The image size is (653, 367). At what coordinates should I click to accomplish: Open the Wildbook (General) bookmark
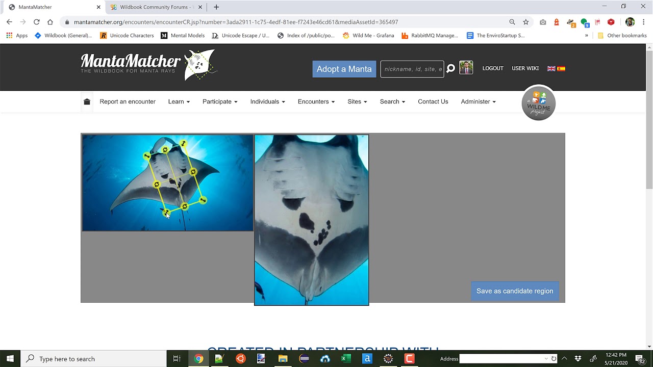[63, 36]
